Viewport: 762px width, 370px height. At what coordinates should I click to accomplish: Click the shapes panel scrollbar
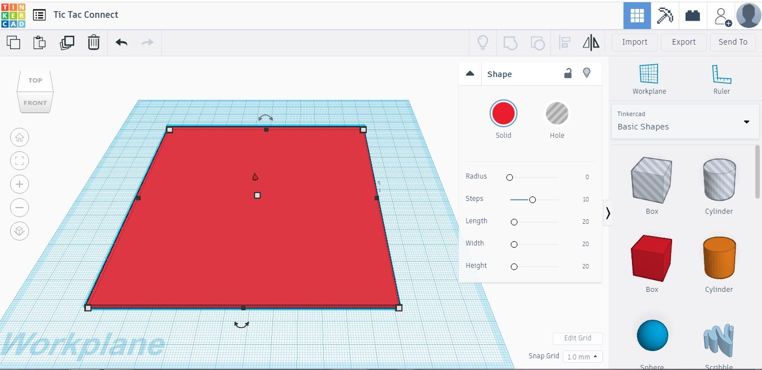click(x=758, y=171)
